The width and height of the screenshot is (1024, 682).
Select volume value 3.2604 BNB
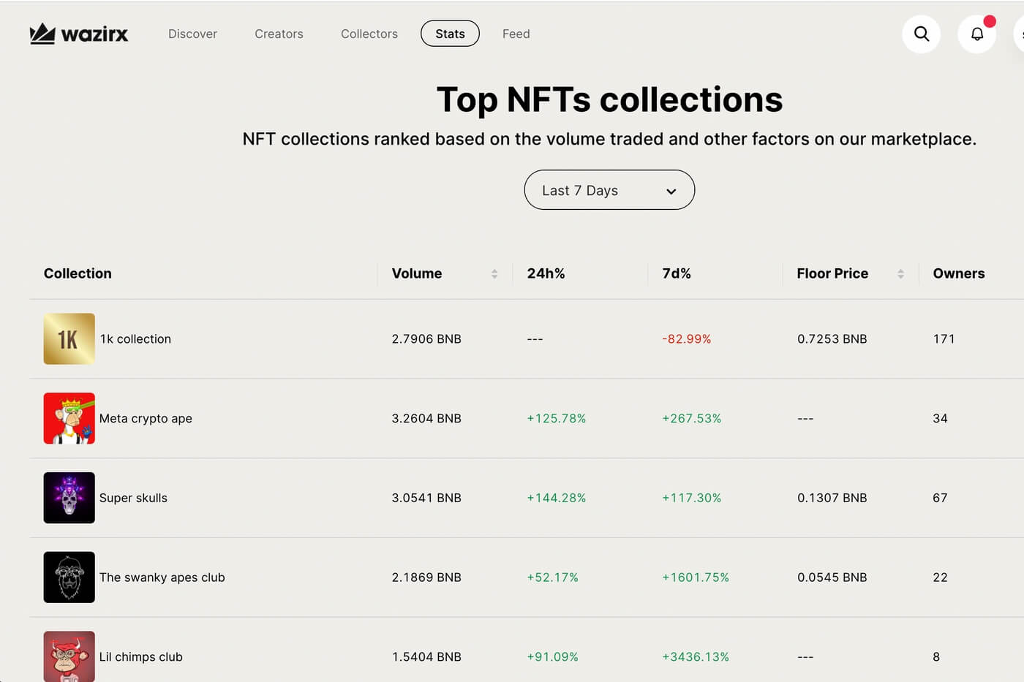pyautogui.click(x=426, y=418)
